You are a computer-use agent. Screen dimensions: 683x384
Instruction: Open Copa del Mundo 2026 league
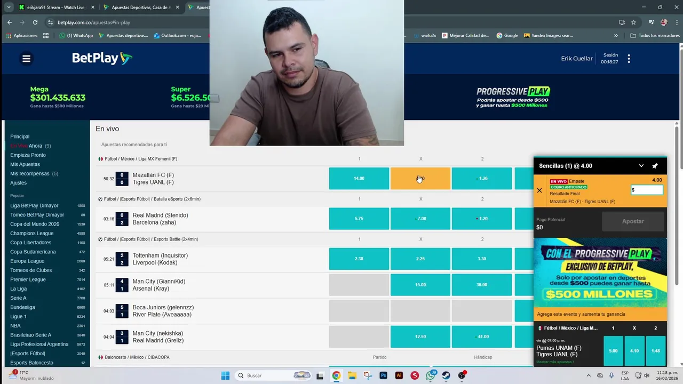tap(35, 224)
